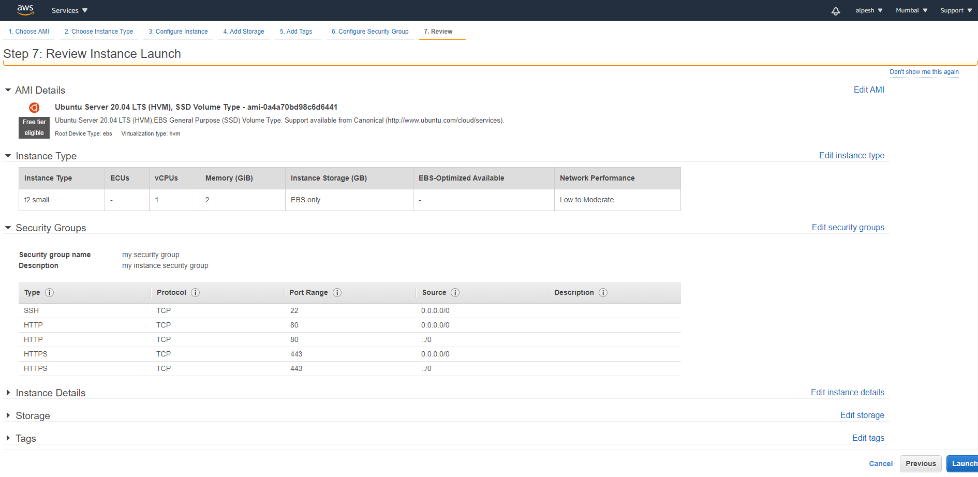Click Edit instance details link

[x=848, y=392]
